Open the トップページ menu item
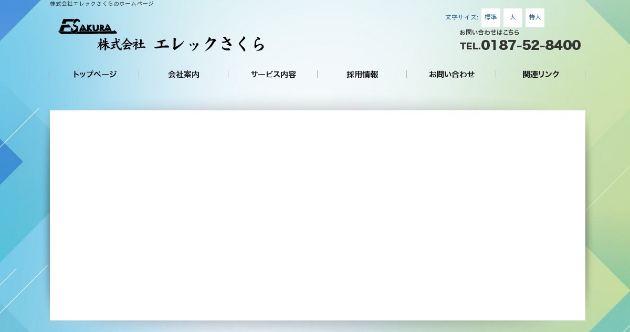Screen dimensions: 630x332 (94, 75)
